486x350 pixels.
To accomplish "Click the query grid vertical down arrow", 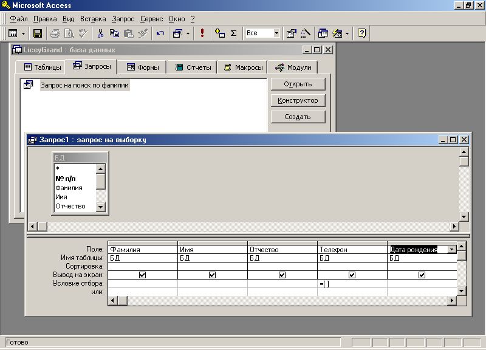I will point(462,291).
